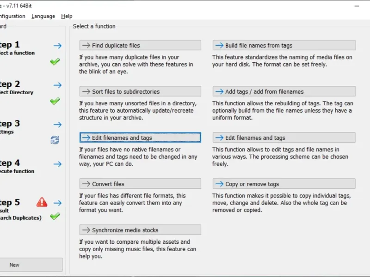370x277 pixels.
Task: Click the highlighted Edit filenames and tags button
Action: 140,138
